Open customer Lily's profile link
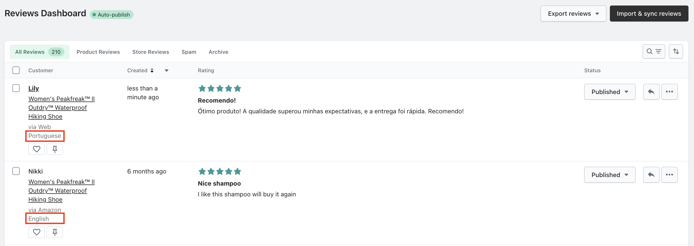Screen dimensions: 694x246 tap(34, 88)
